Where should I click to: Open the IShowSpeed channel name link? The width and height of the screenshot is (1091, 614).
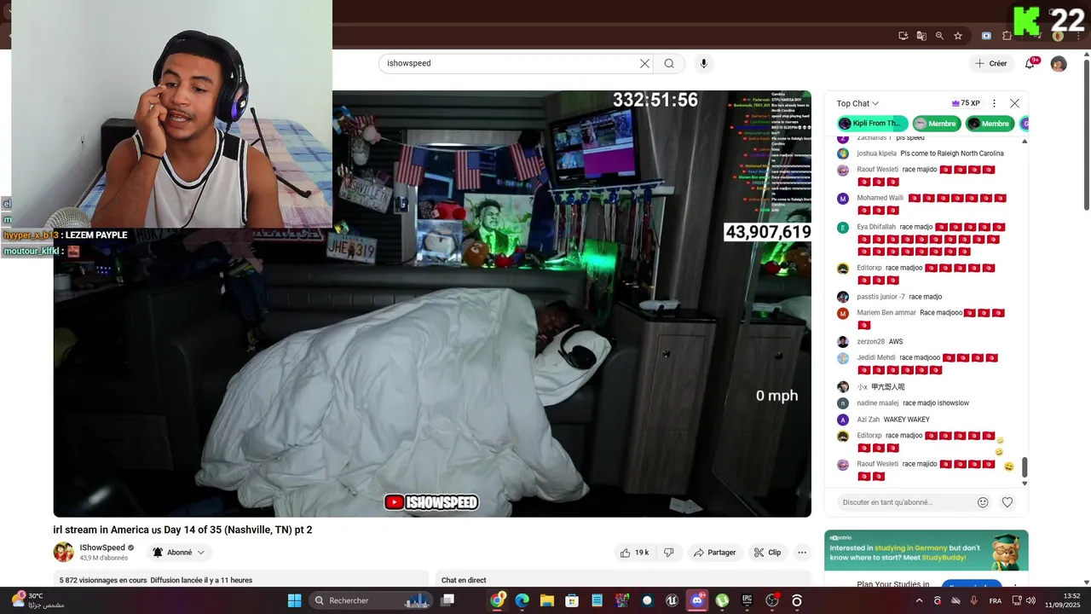pyautogui.click(x=102, y=547)
